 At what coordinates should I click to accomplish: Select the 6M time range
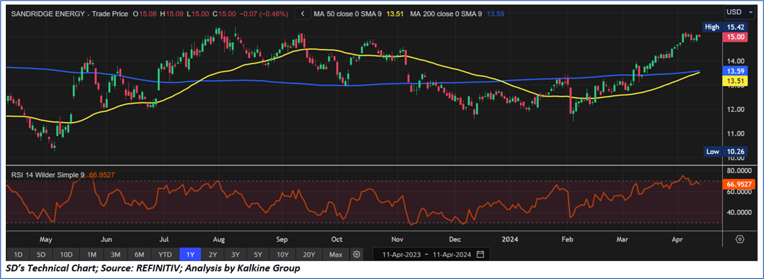pyautogui.click(x=139, y=254)
